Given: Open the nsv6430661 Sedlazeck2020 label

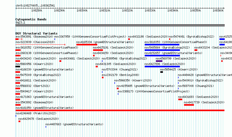Looking at the screenshot, I should (80, 58).
